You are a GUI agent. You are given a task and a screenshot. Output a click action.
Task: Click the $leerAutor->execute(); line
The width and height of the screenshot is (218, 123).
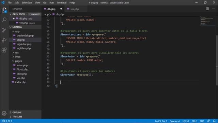pyautogui.click(x=76, y=75)
